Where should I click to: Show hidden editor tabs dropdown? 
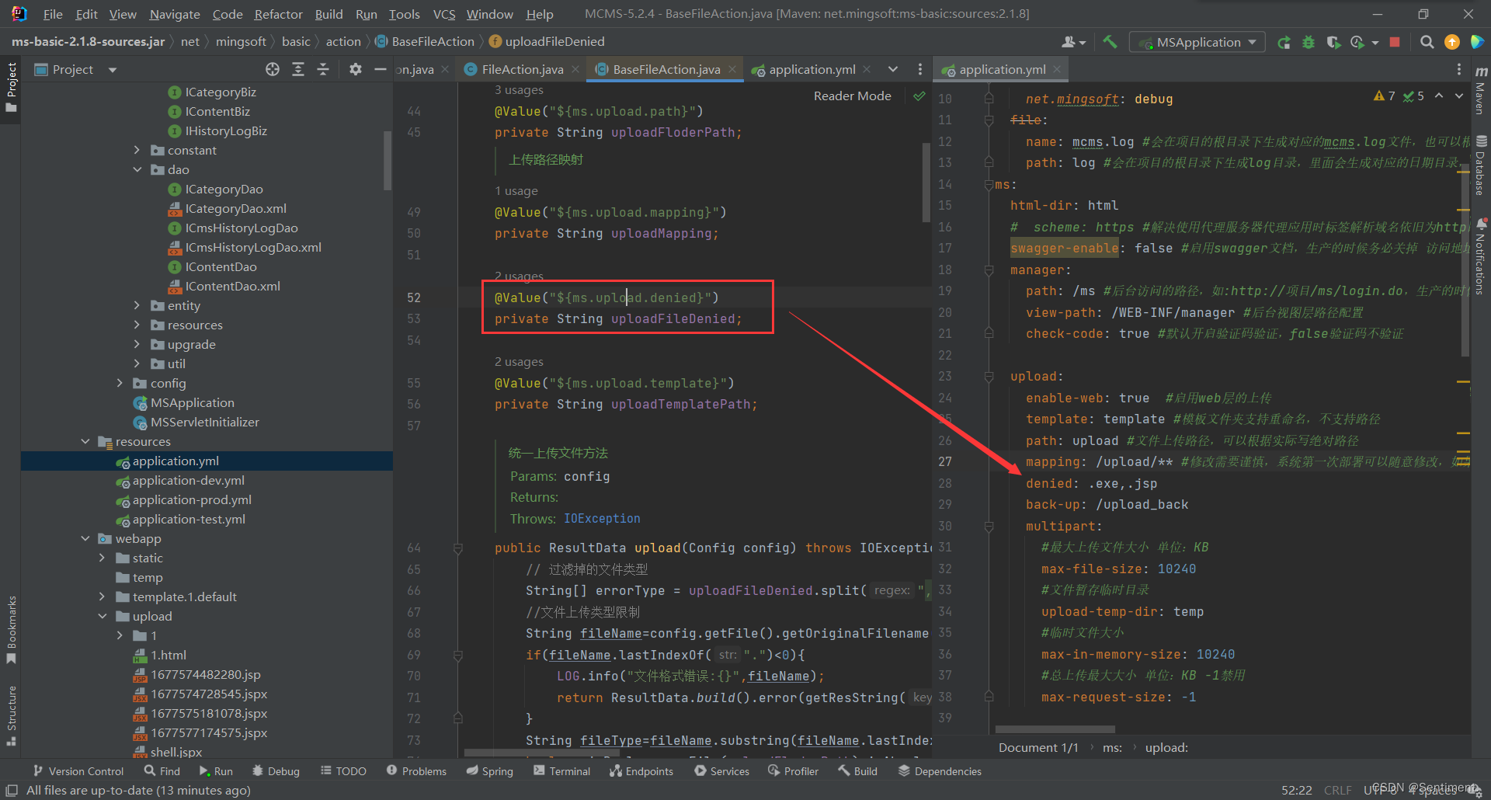pos(893,69)
